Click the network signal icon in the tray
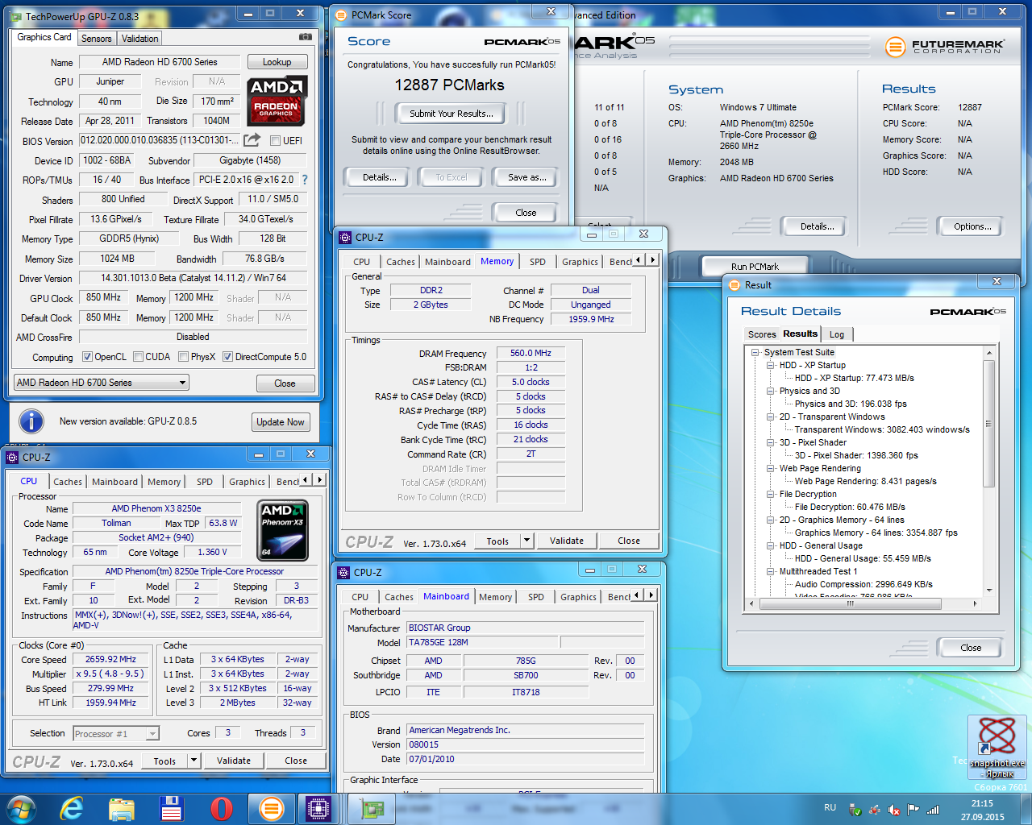This screenshot has width=1032, height=825. [933, 810]
